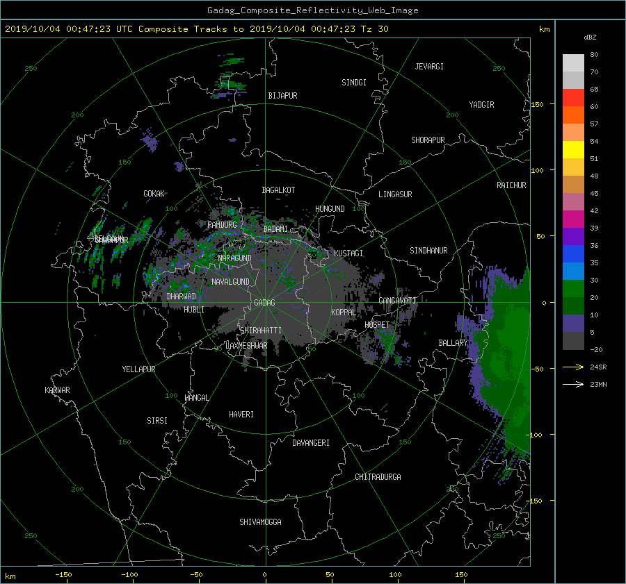626x584 pixels.
Task: Click the KUSTAGI label
Action: [x=348, y=253]
